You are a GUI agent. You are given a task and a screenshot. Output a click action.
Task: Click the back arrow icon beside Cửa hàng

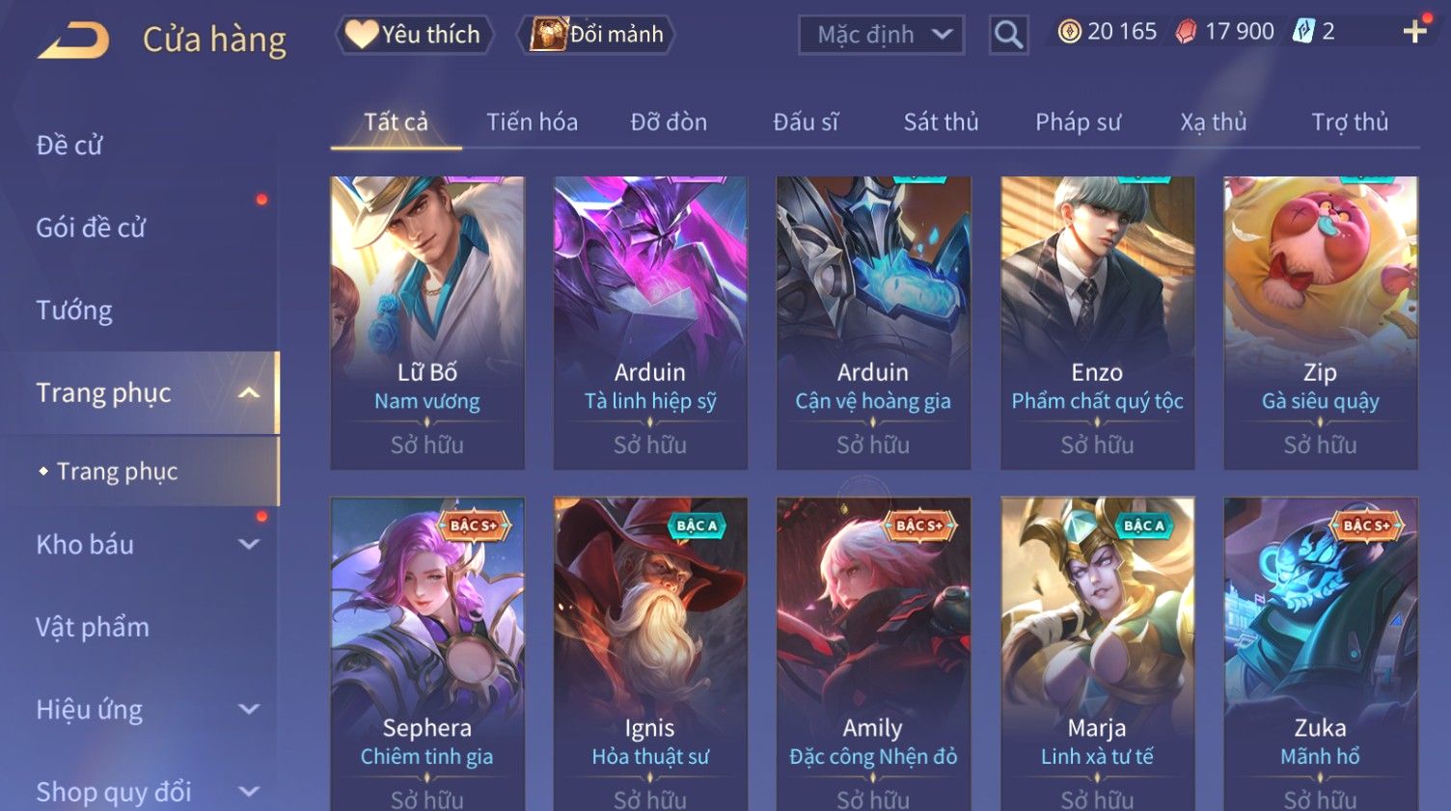point(73,41)
